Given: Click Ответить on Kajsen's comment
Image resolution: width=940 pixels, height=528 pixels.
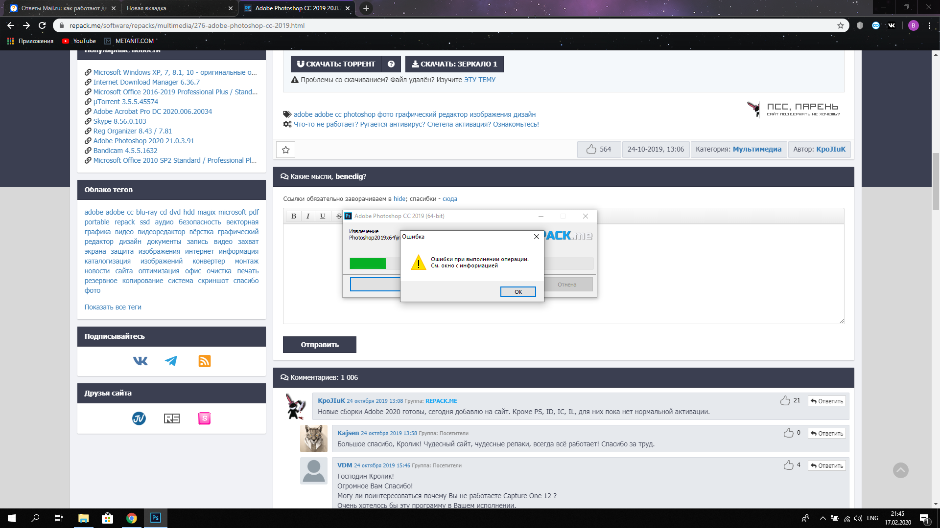Looking at the screenshot, I should point(827,434).
